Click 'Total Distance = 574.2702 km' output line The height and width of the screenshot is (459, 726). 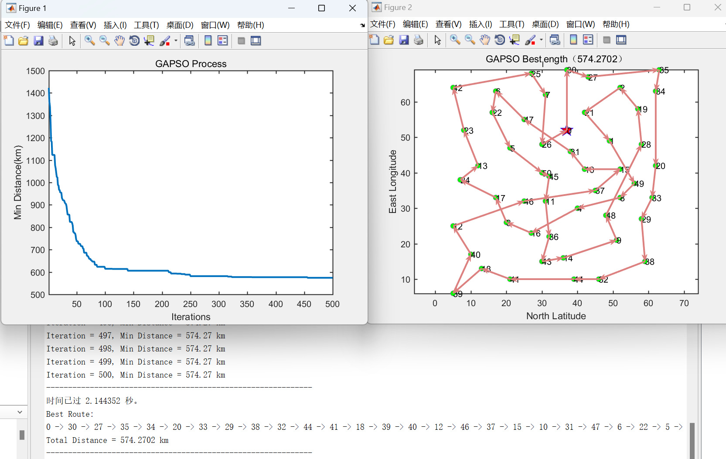point(107,440)
